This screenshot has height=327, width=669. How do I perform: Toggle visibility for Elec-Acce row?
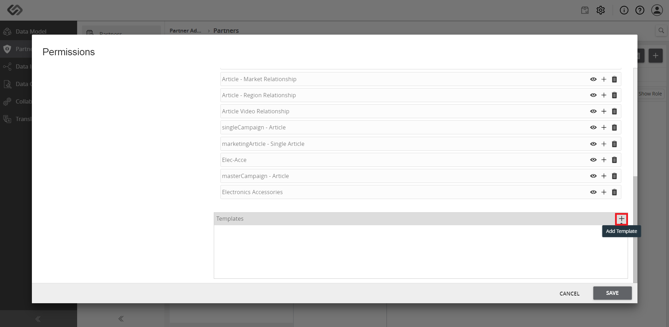(593, 160)
